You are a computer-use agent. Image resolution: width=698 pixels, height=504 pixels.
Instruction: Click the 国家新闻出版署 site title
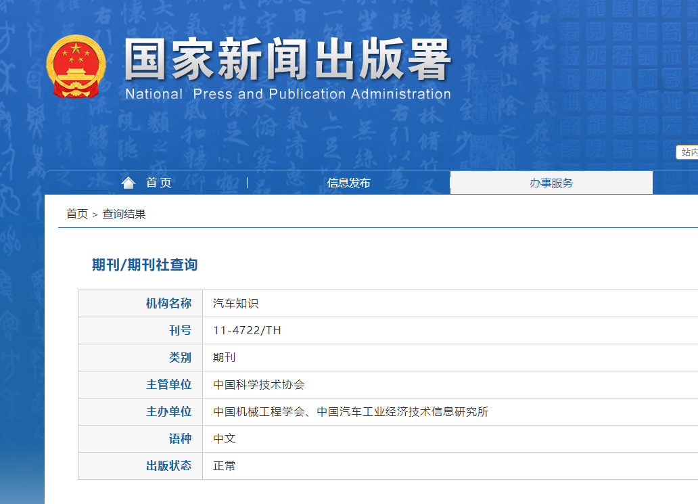click(x=287, y=60)
